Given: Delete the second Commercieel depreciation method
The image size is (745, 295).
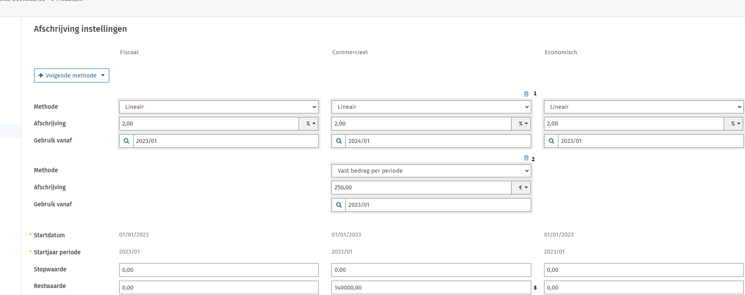Looking at the screenshot, I should coord(526,158).
